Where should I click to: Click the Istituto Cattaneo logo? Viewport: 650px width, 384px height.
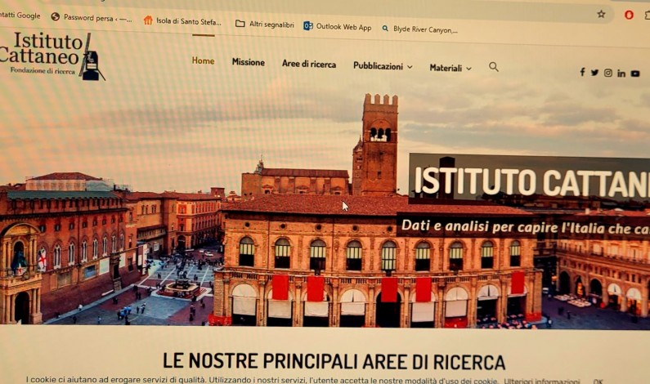(x=51, y=56)
